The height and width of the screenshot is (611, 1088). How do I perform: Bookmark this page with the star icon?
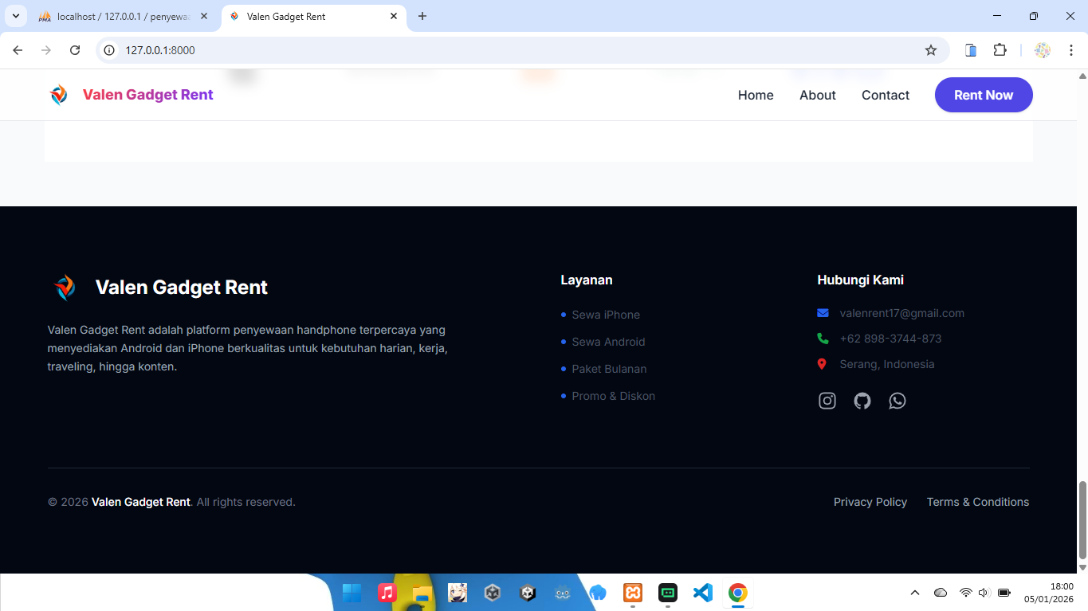tap(931, 50)
